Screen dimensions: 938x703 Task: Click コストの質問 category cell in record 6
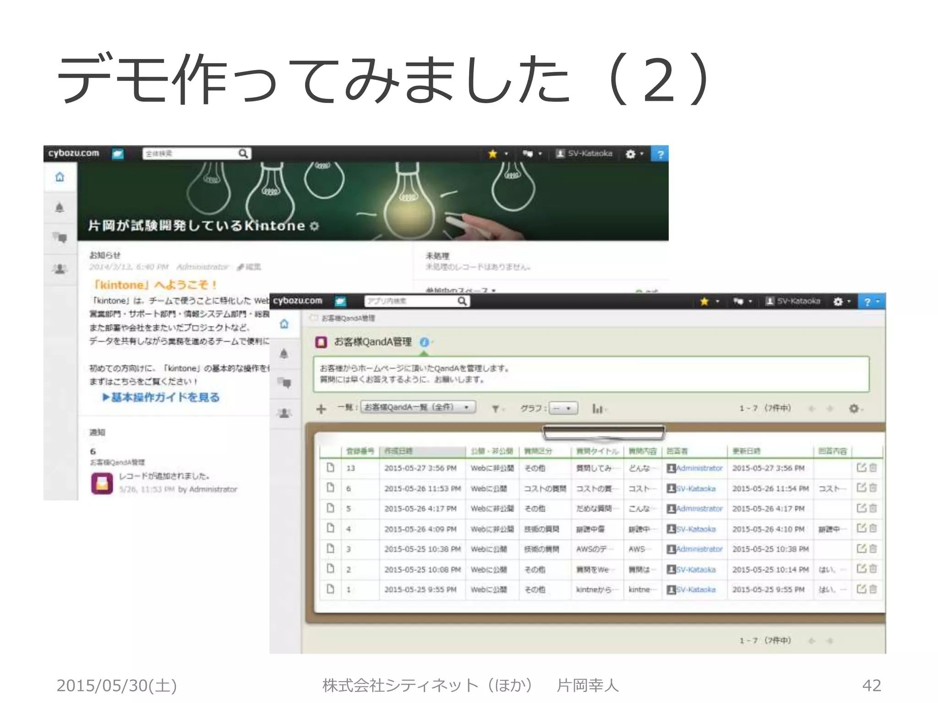pos(545,488)
